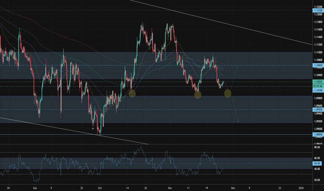The image size is (324, 191).
Task: Click the divider between price and RSI panes
Action: (156, 144)
